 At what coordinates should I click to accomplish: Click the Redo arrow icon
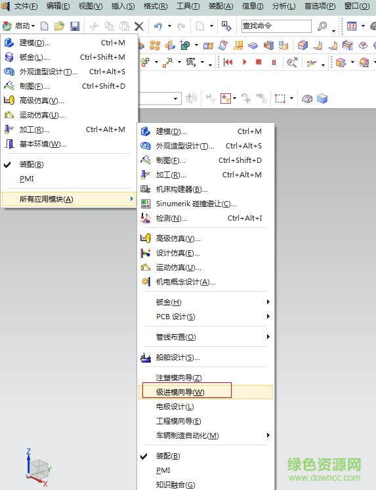(x=181, y=26)
